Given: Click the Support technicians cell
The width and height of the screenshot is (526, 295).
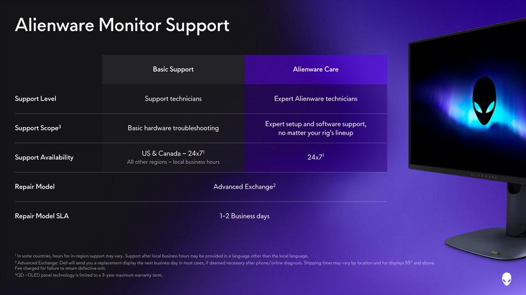Looking at the screenshot, I should [173, 98].
